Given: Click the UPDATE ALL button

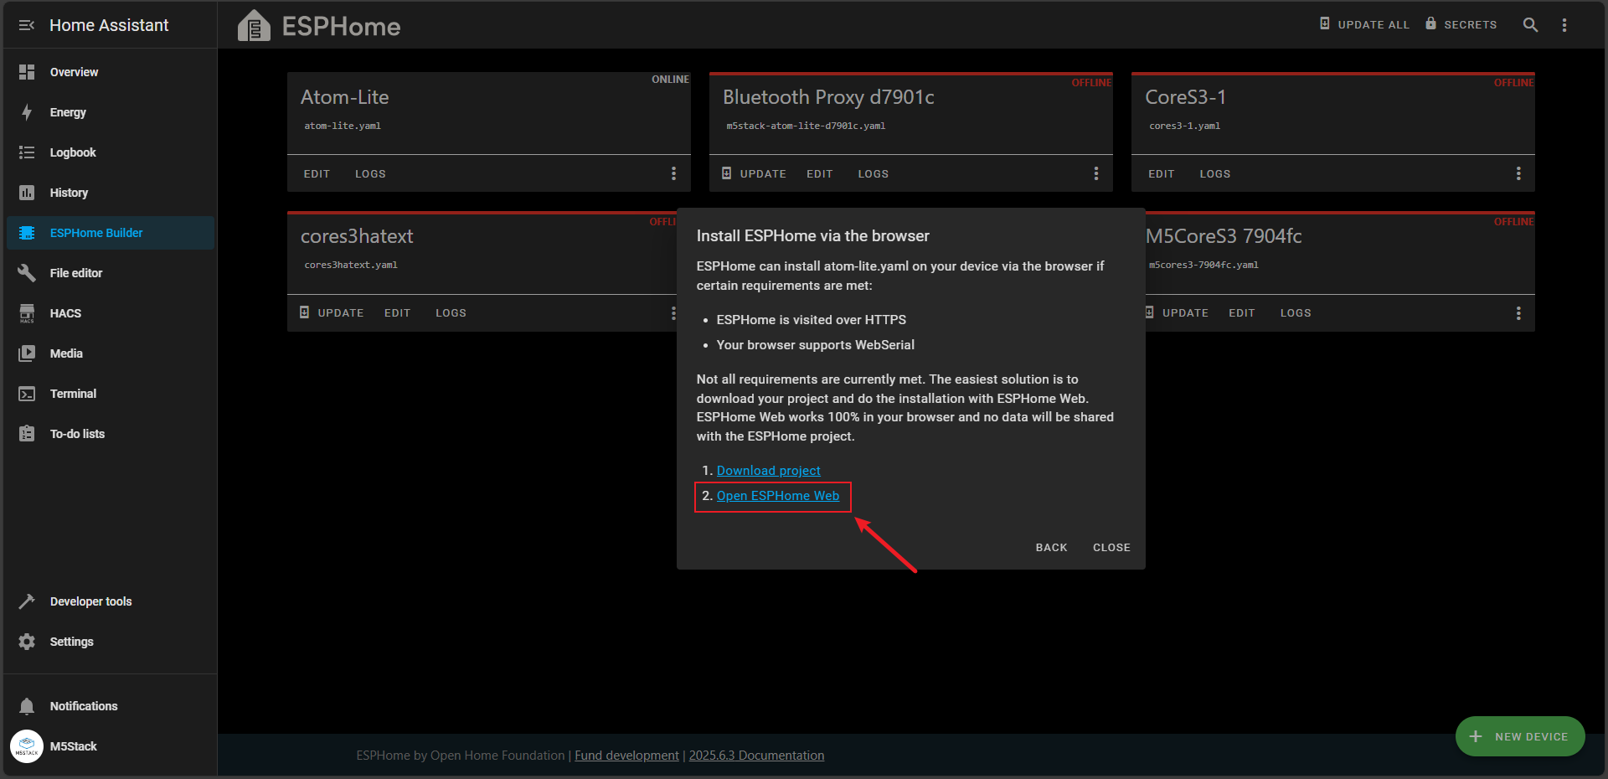Looking at the screenshot, I should pyautogui.click(x=1364, y=24).
